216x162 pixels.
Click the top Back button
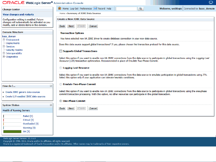[x=62, y=26]
